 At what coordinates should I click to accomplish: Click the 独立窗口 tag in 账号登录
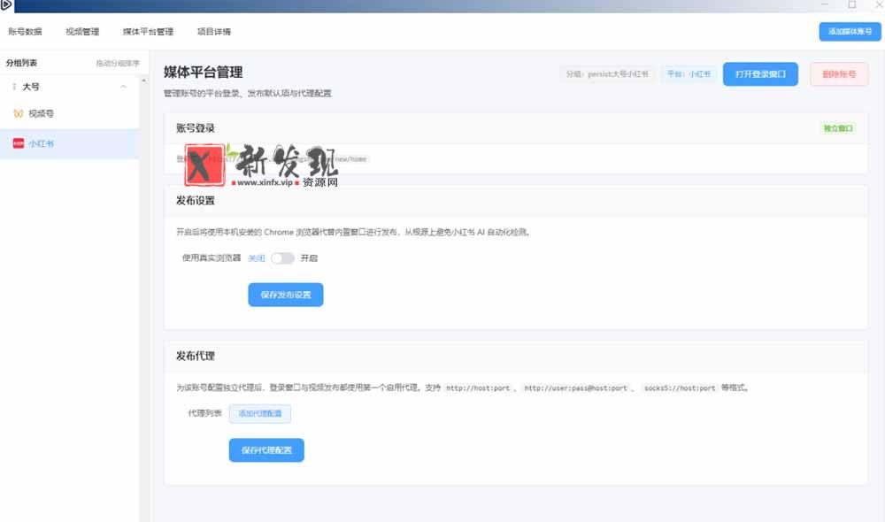[838, 128]
